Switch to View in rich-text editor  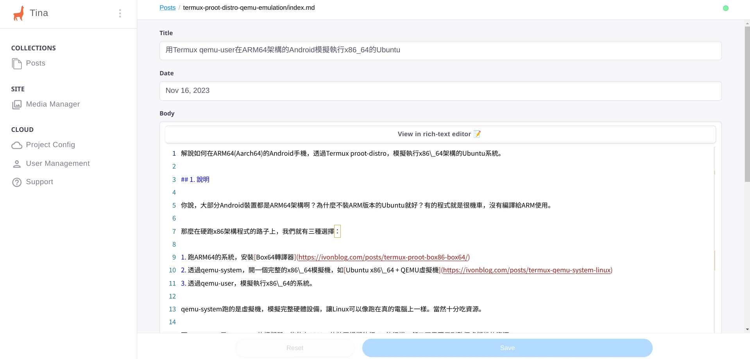pos(440,134)
